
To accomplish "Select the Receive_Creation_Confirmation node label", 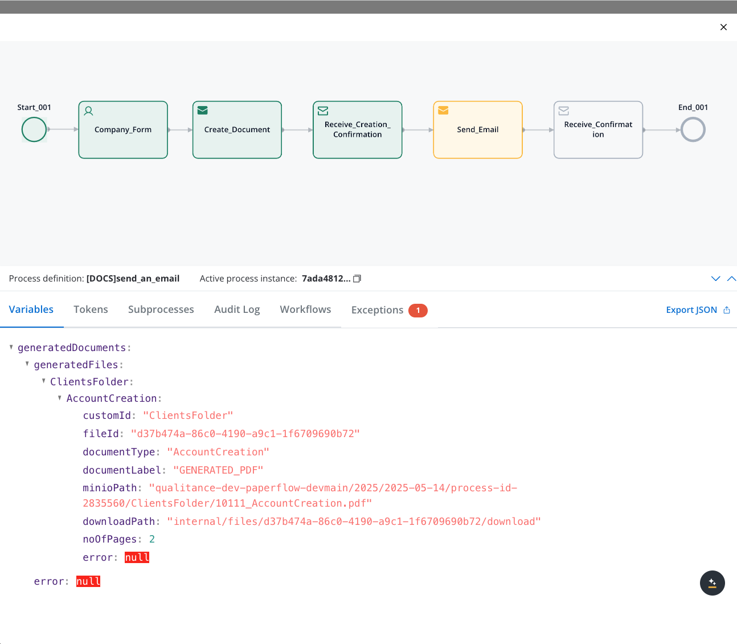I will pos(358,129).
